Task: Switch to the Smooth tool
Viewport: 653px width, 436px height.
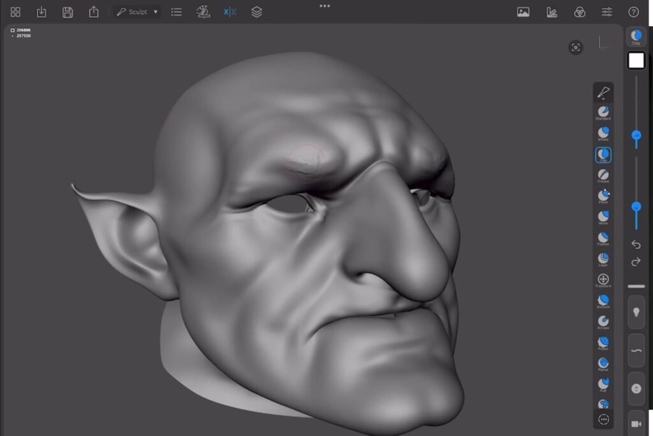Action: (x=603, y=301)
